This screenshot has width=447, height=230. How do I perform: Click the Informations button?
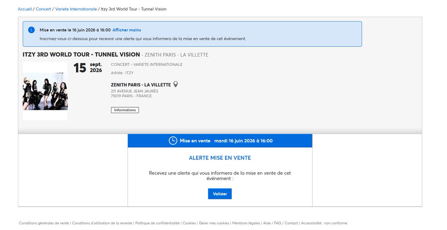125,110
